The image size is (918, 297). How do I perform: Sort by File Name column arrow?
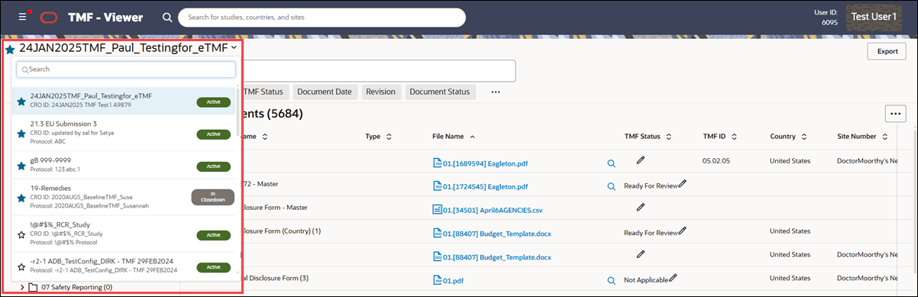472,137
